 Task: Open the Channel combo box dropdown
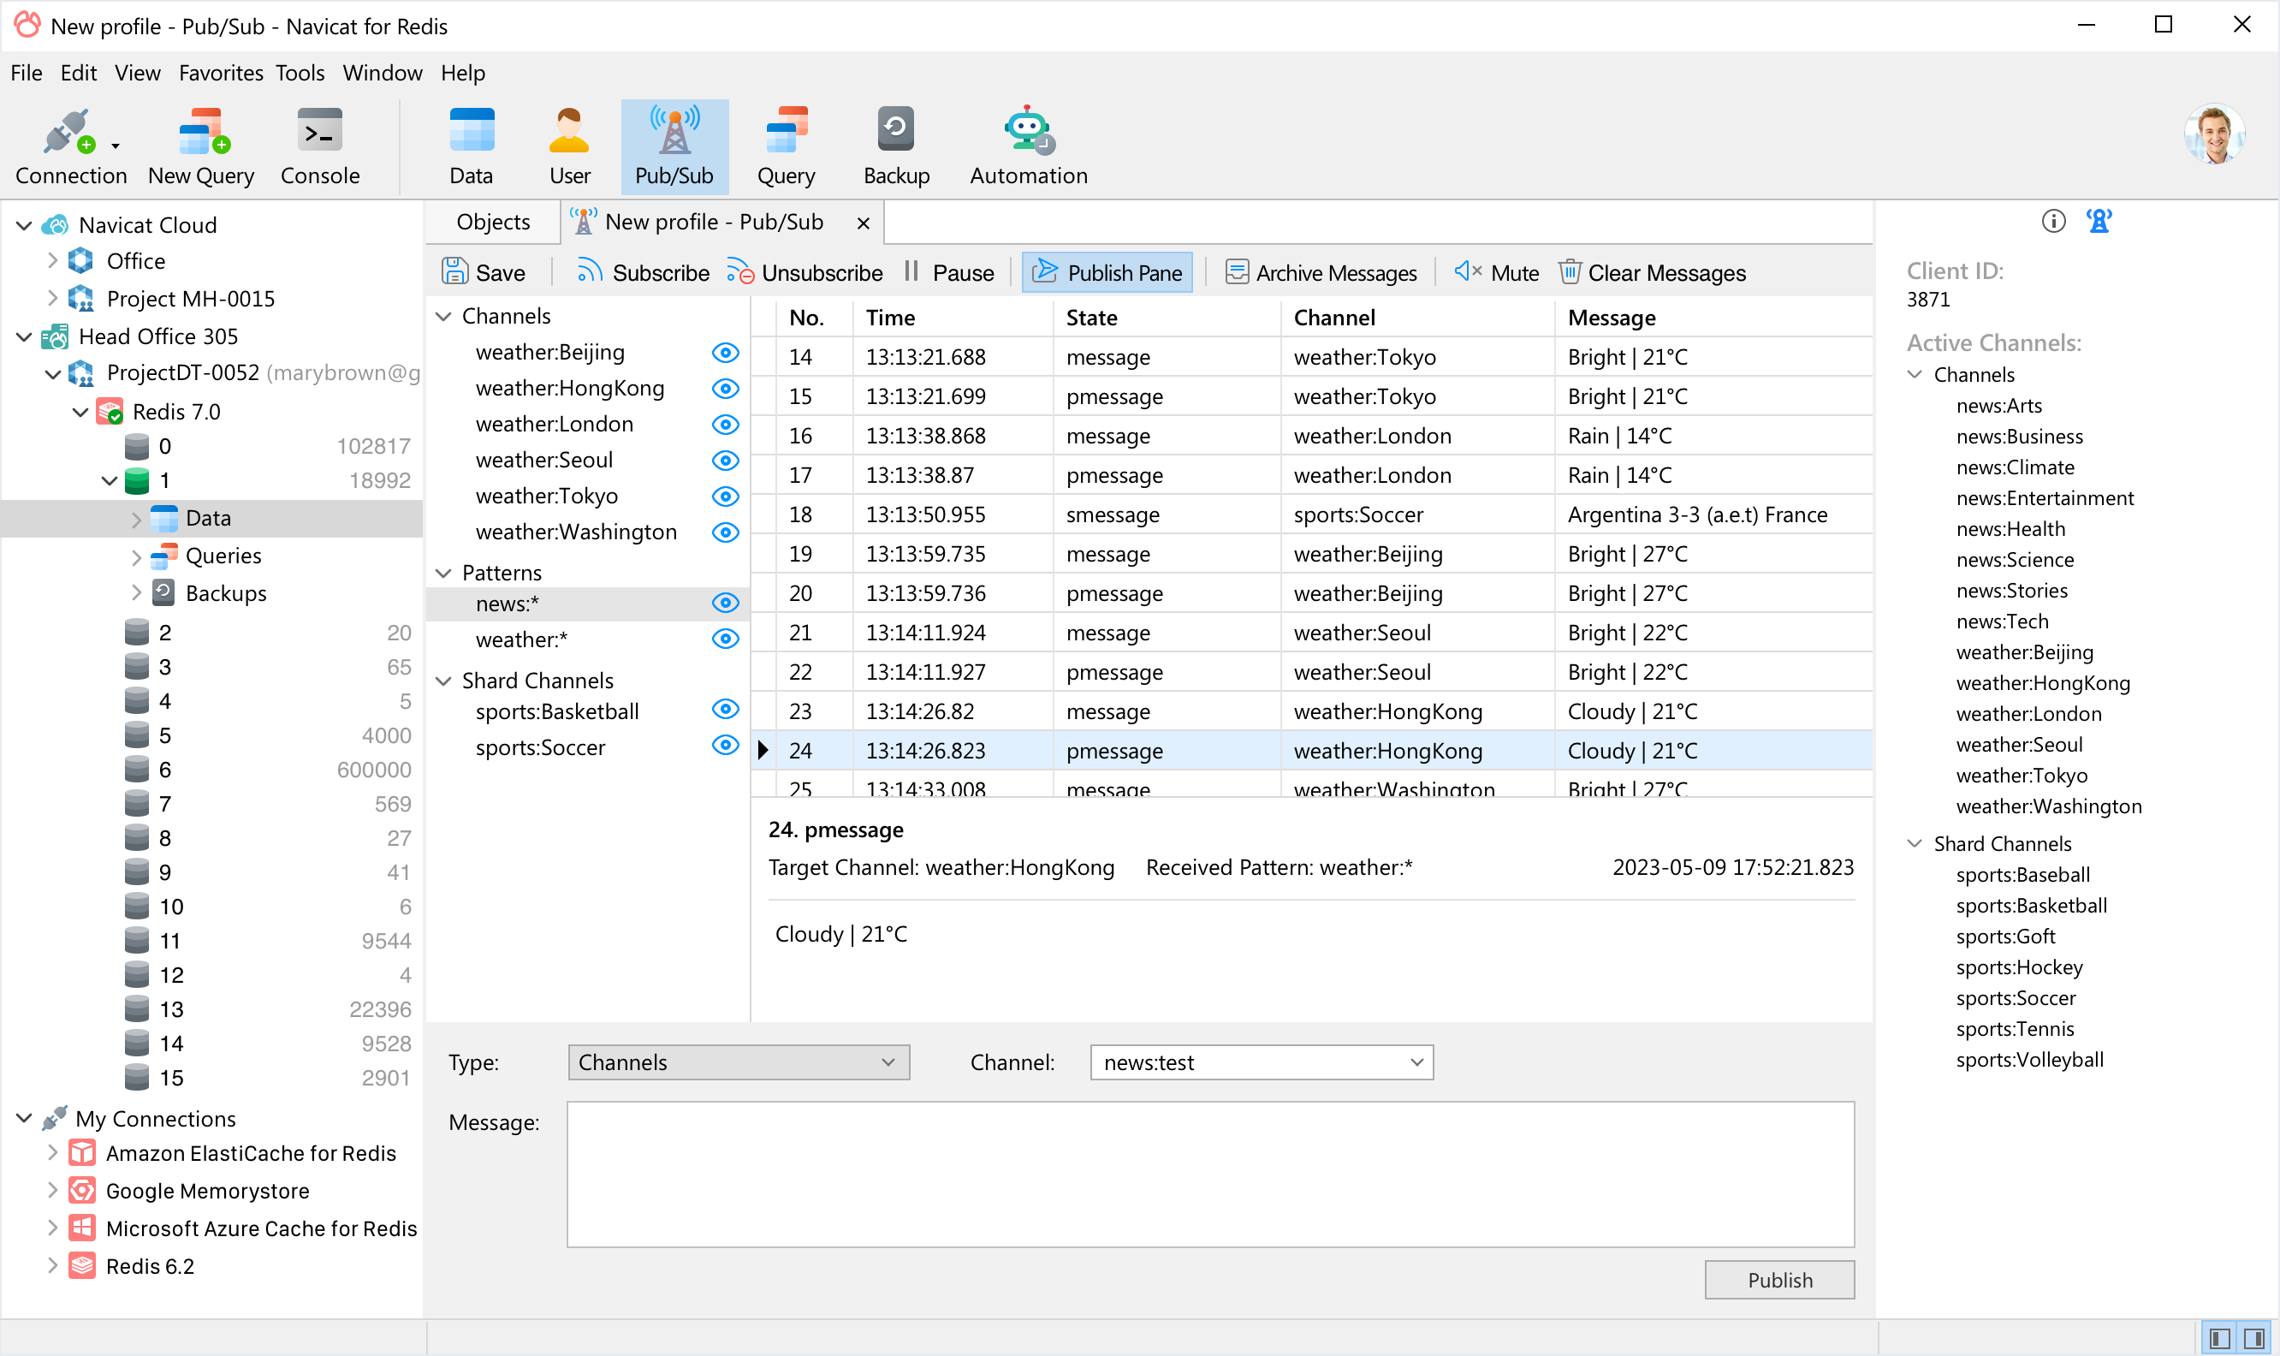tap(1416, 1062)
